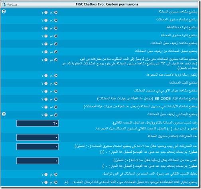201x189 pixels.
Task: Click the label عدد المشاركات لإستخدام صندوق المحادثة
Action: click(x=172, y=136)
